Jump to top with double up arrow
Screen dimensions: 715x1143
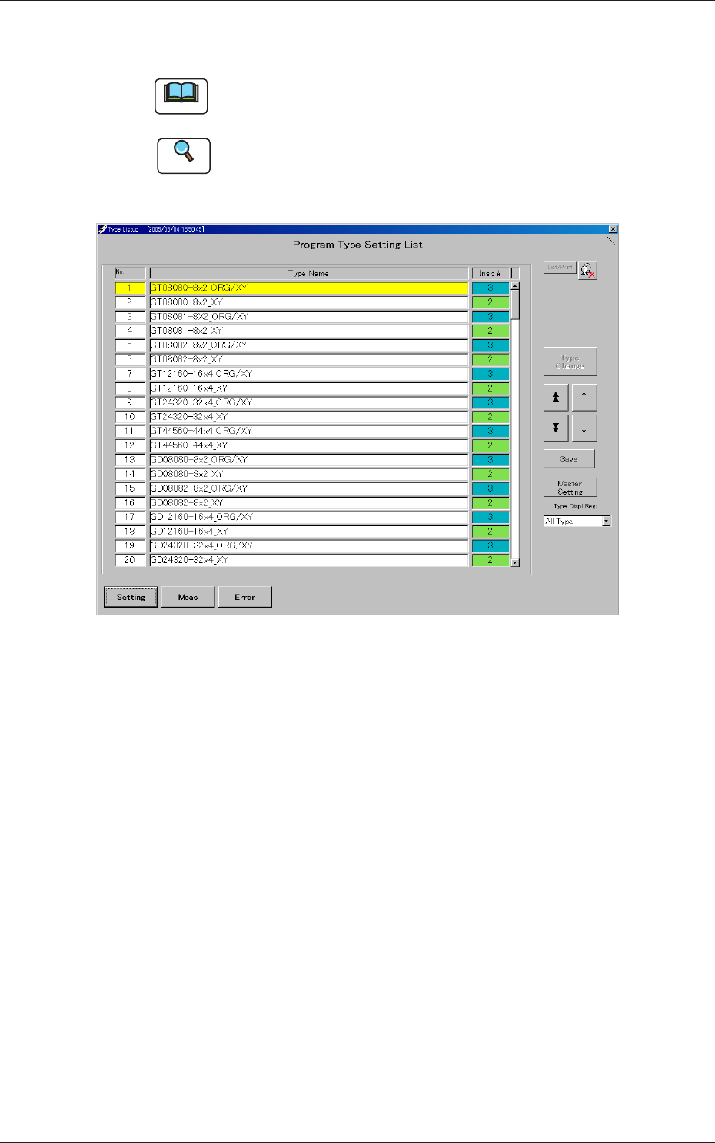pos(556,397)
